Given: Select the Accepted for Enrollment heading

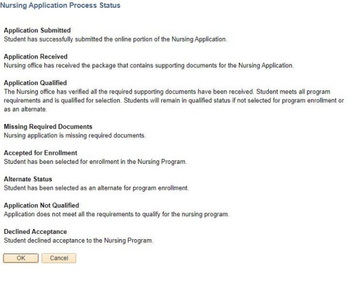Looking at the screenshot, I should (40, 153).
